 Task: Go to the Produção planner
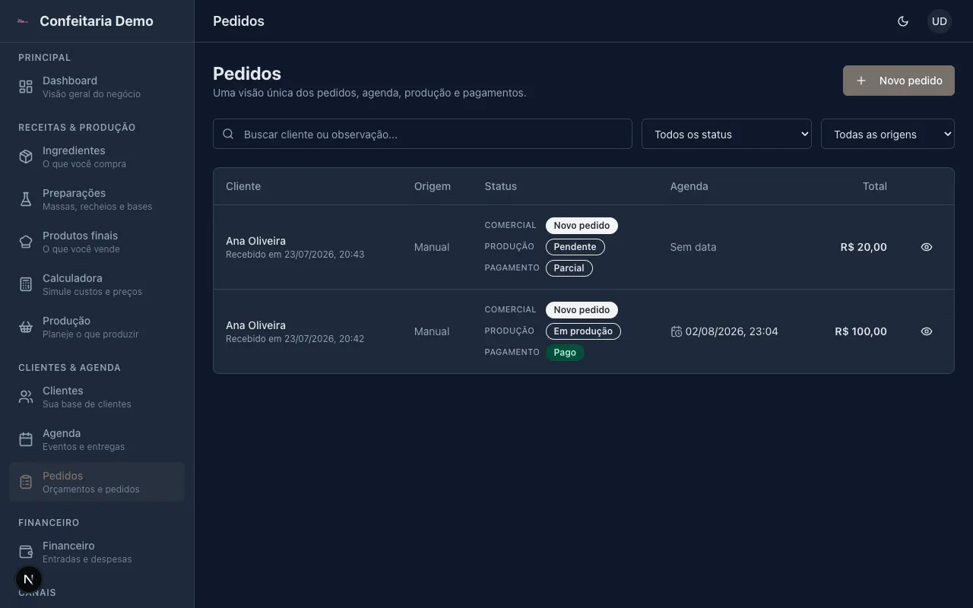[97, 327]
